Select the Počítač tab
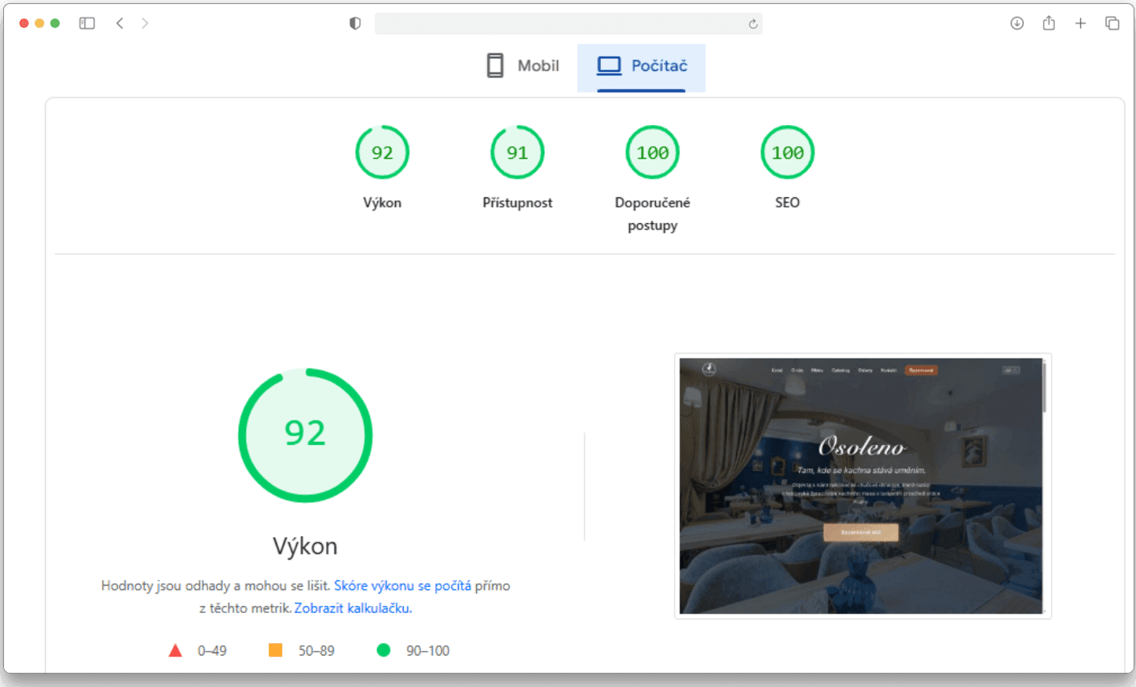 click(x=641, y=66)
